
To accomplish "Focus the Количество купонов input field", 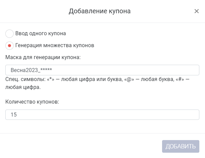I will point(102,115).
